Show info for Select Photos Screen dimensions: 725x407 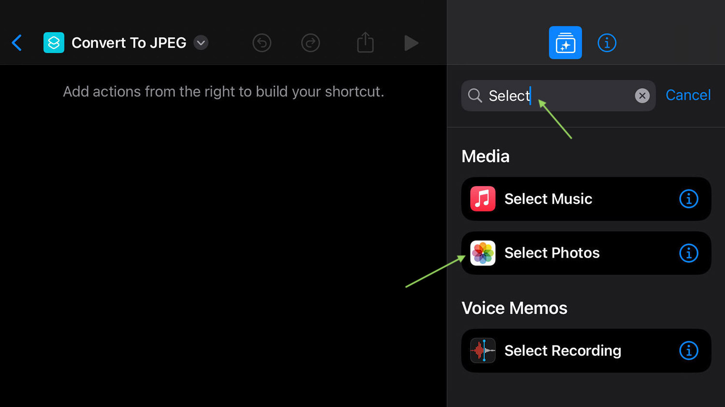(689, 253)
